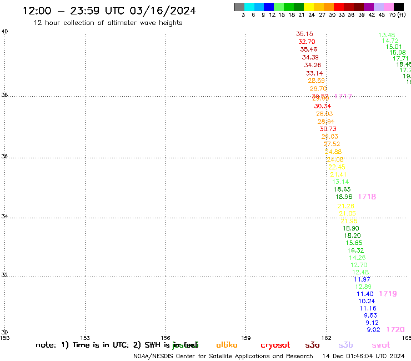Click the green value 17.71
This screenshot has height=361, width=411.
[x=401, y=58]
